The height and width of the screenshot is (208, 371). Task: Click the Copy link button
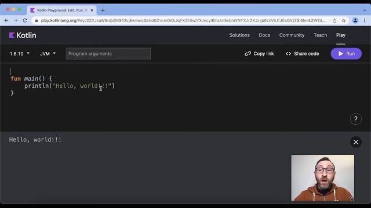point(259,54)
